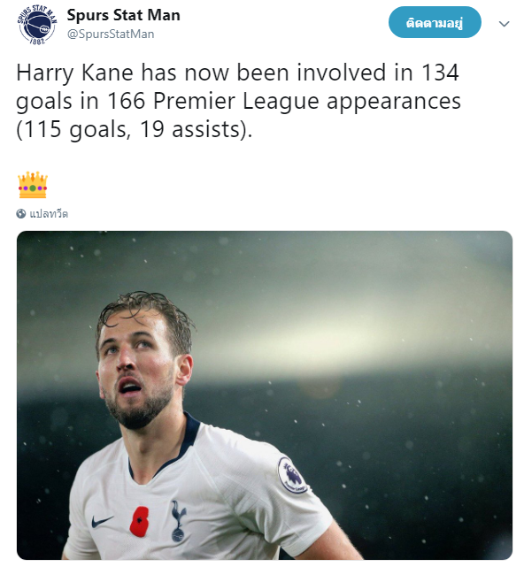Toggle the blue ติดตามอยู่ following button
The width and height of the screenshot is (524, 567).
(435, 23)
